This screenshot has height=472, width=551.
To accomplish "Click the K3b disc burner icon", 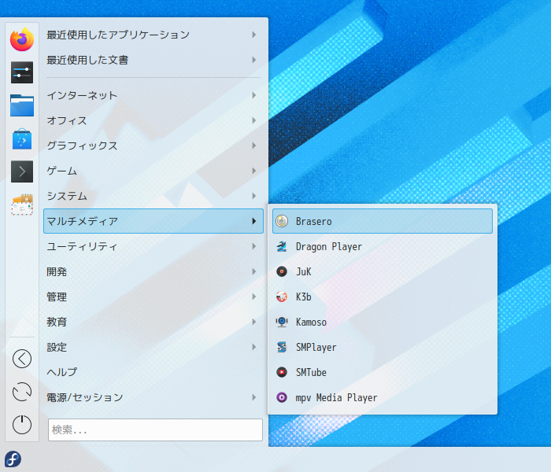I will [282, 297].
